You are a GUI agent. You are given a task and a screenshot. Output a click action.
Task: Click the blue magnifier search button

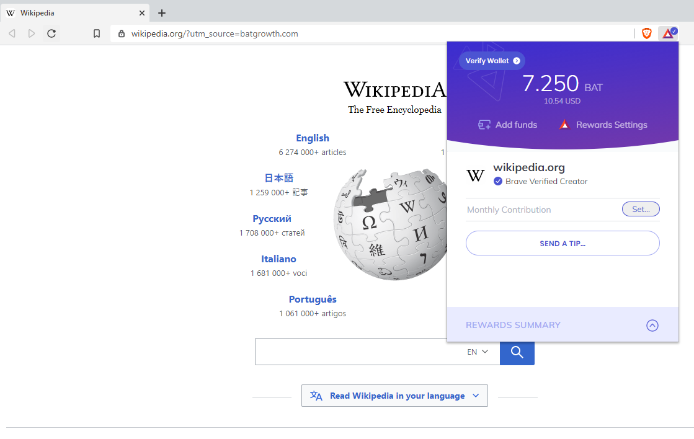(517, 352)
